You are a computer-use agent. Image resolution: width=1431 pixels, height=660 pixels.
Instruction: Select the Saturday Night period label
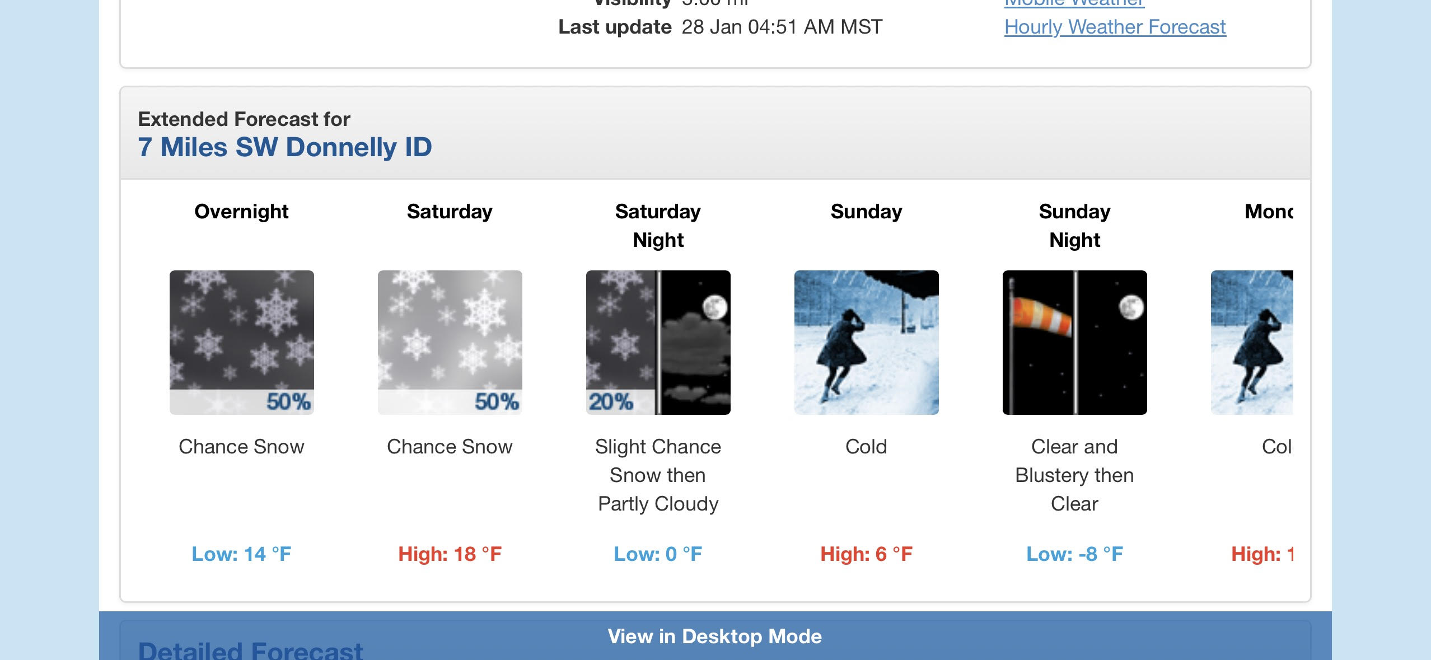click(x=658, y=226)
